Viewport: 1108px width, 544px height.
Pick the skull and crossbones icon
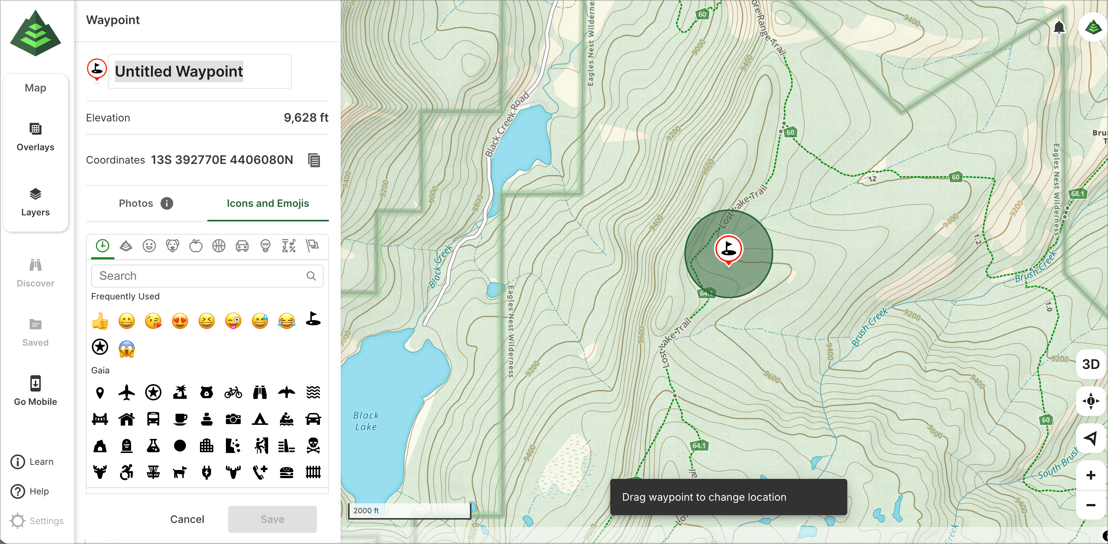coord(313,446)
